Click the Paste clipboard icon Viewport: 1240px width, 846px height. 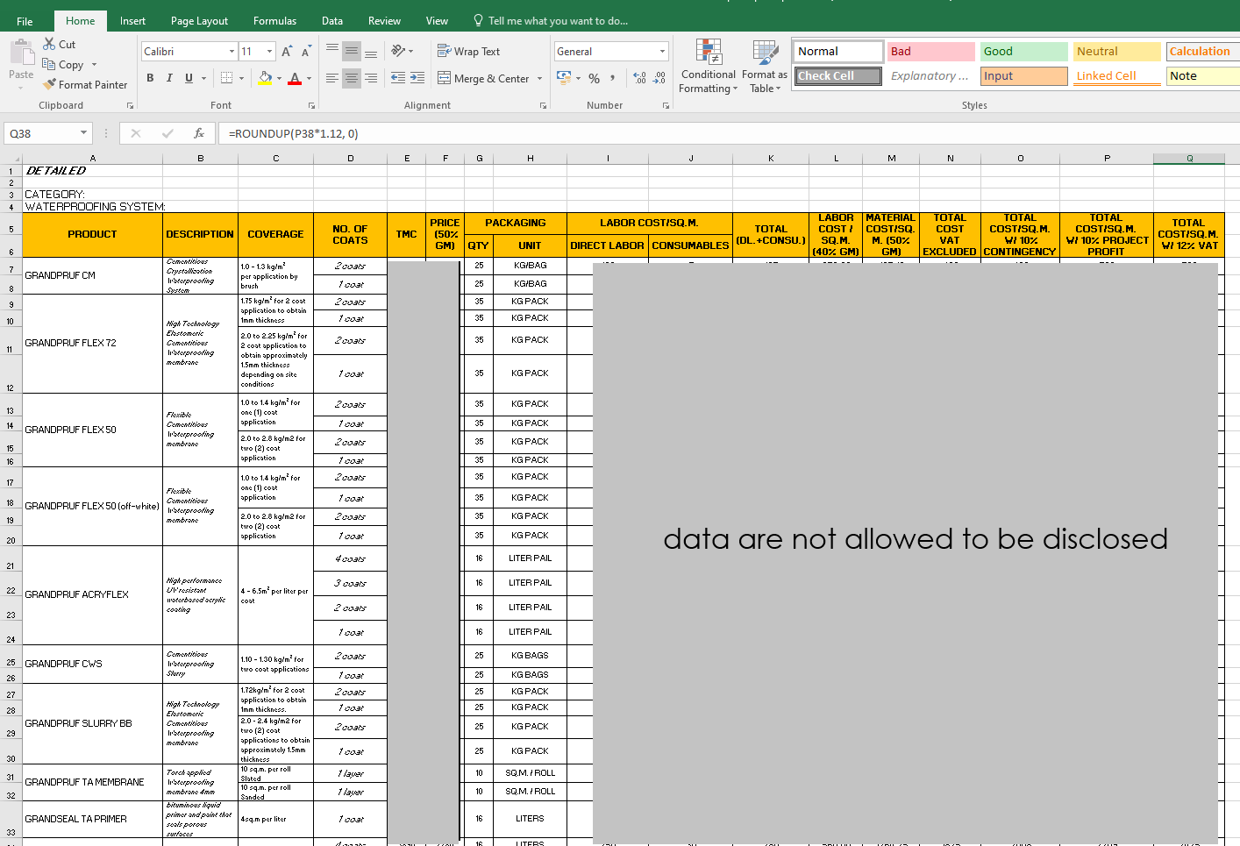click(21, 53)
